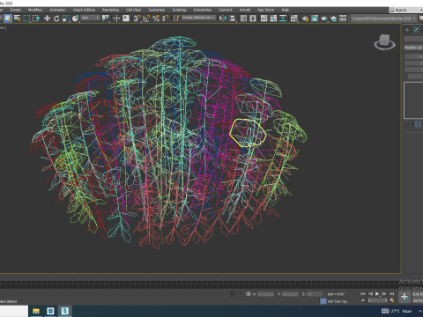Open the Arnold menu
423x317 pixels.
[245, 10]
